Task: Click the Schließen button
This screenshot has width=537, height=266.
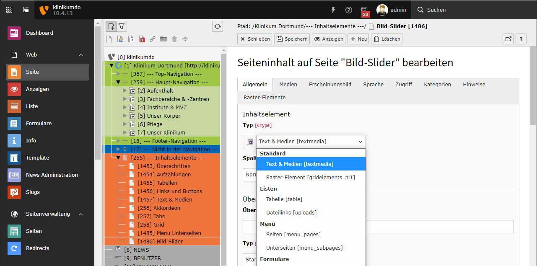Action: [254, 39]
